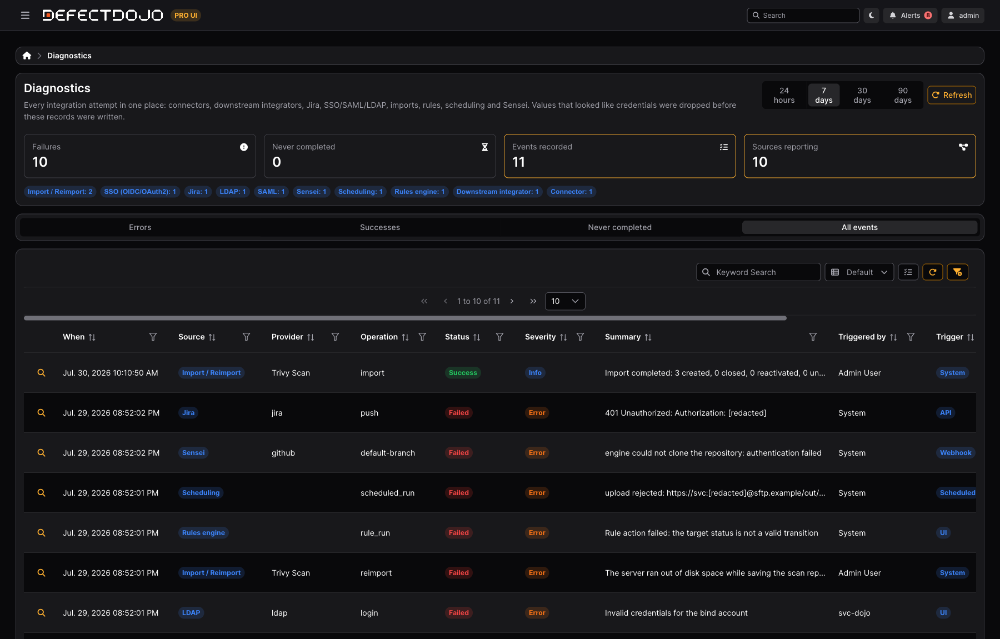Viewport: 1000px width, 639px height.
Task: Open the Summary column filter
Action: click(813, 337)
